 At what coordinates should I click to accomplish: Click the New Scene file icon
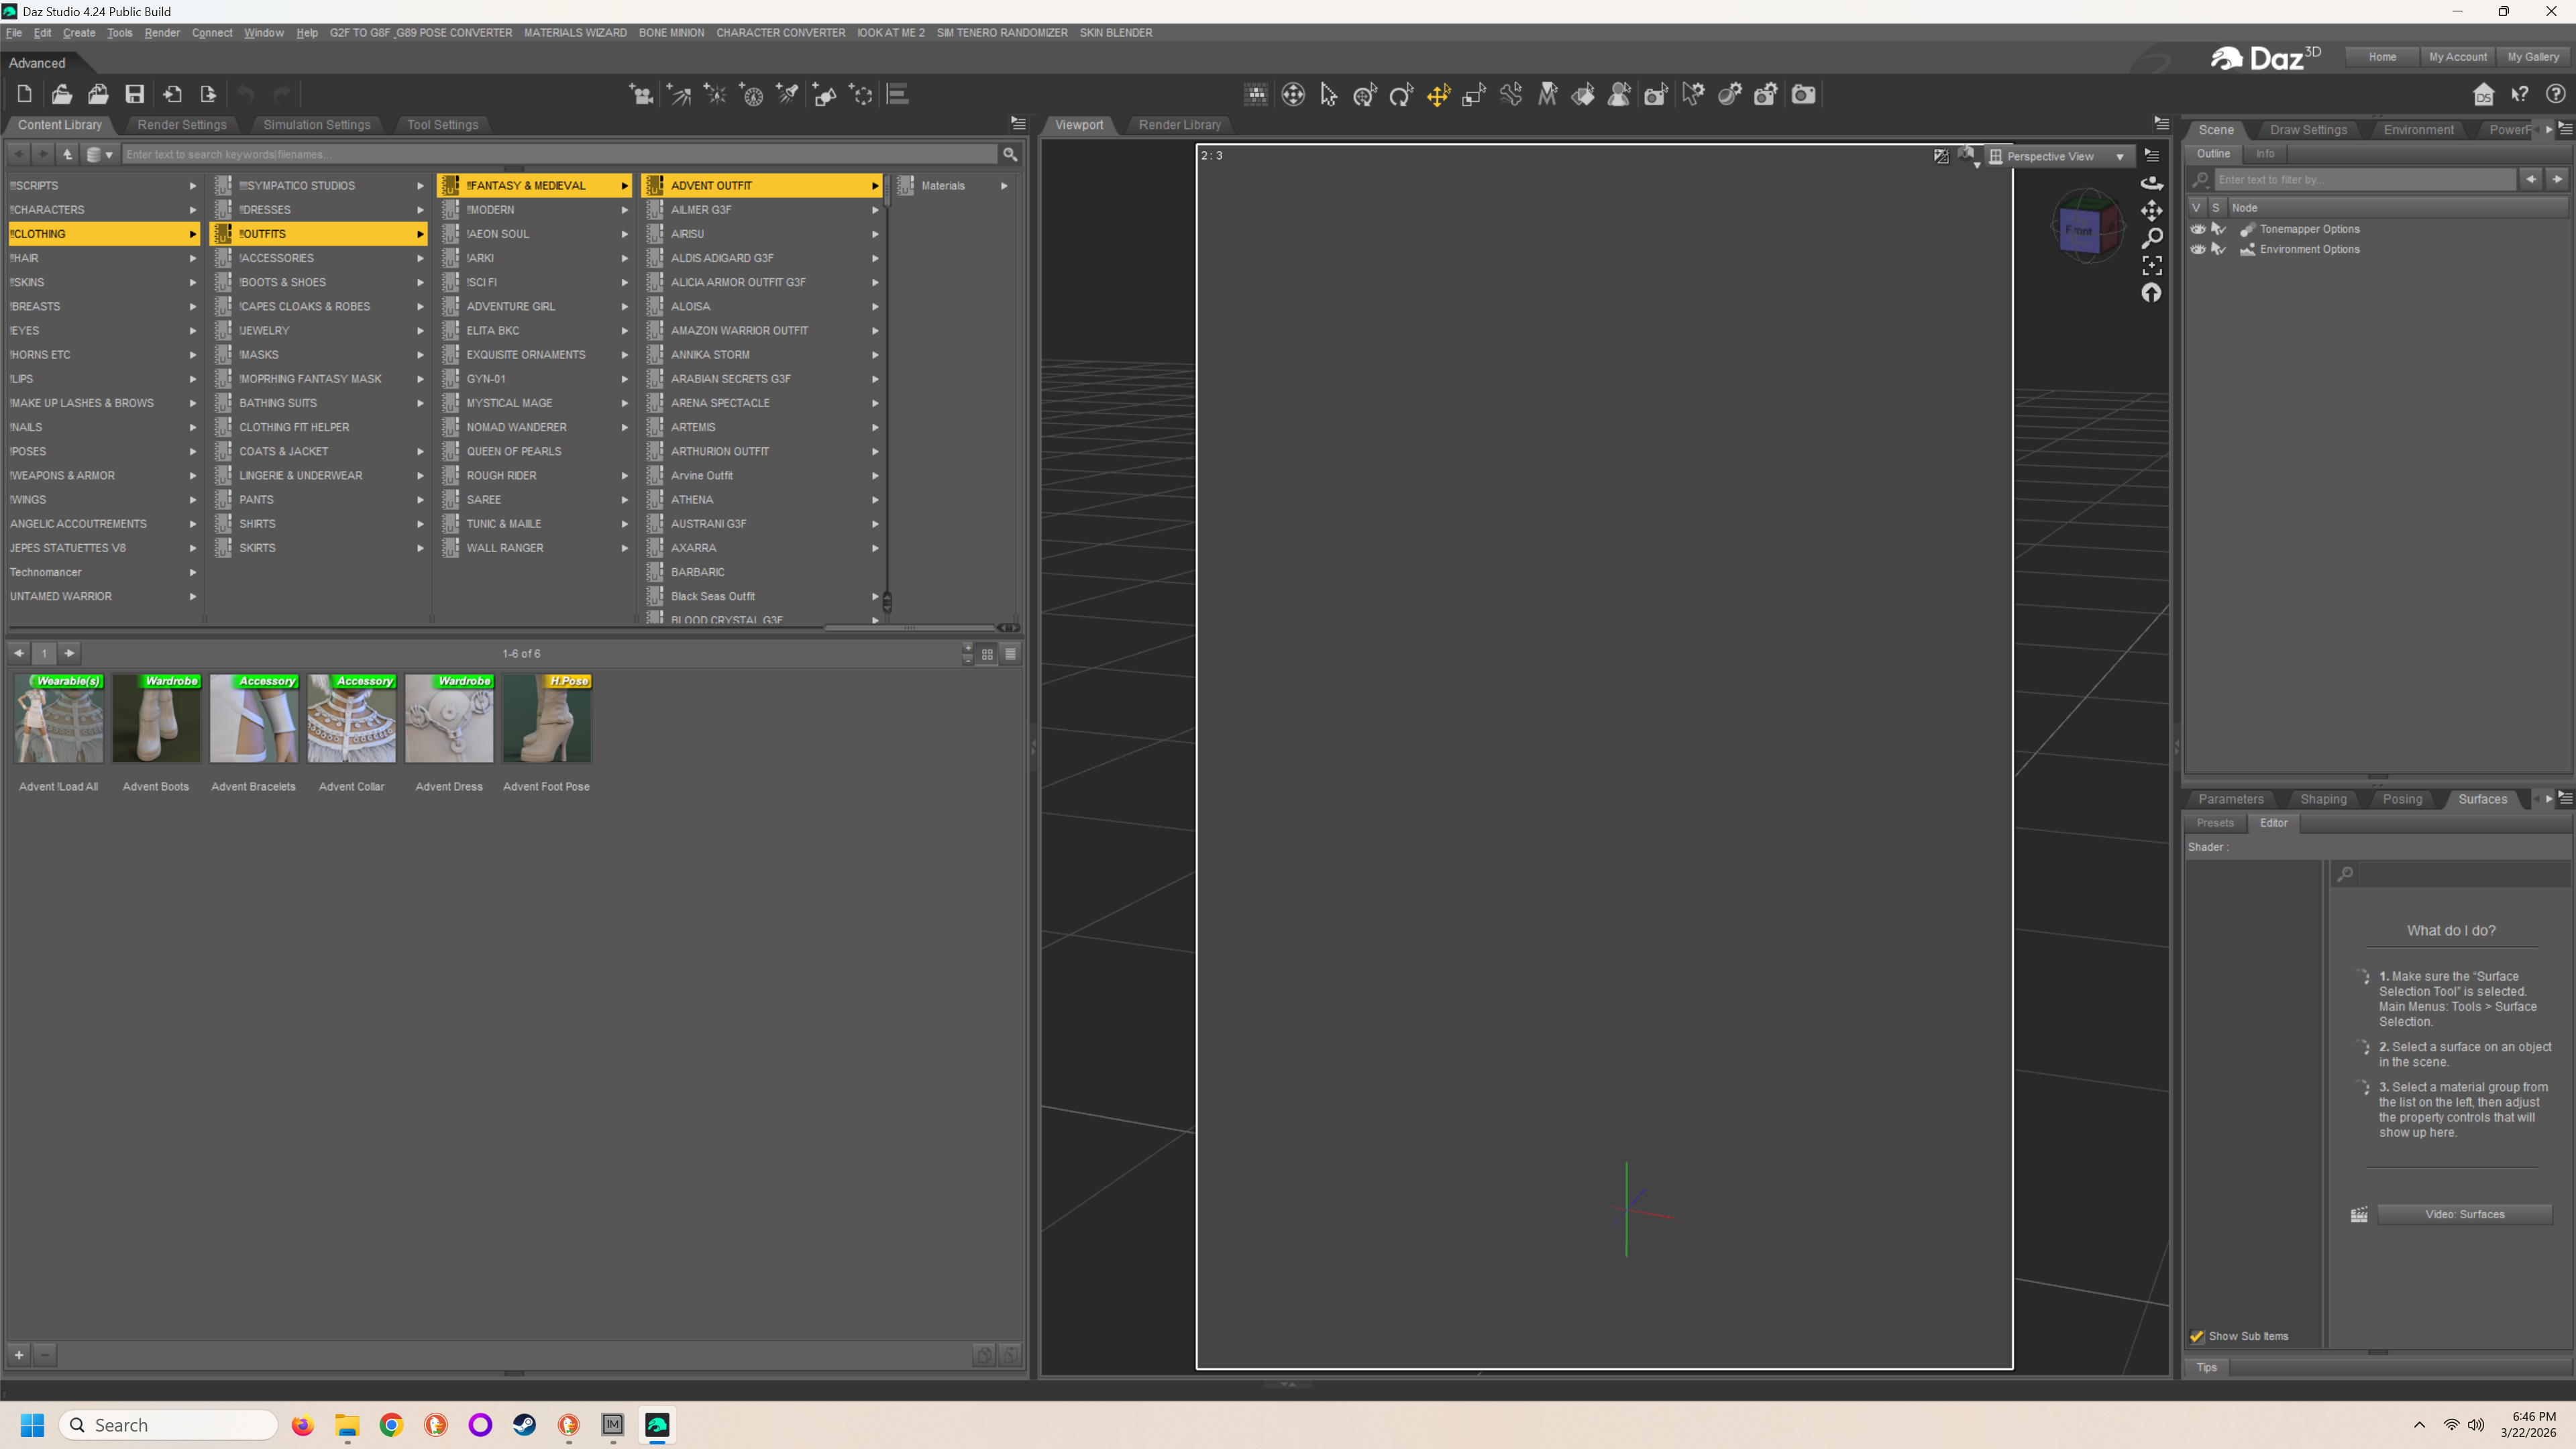[x=25, y=94]
